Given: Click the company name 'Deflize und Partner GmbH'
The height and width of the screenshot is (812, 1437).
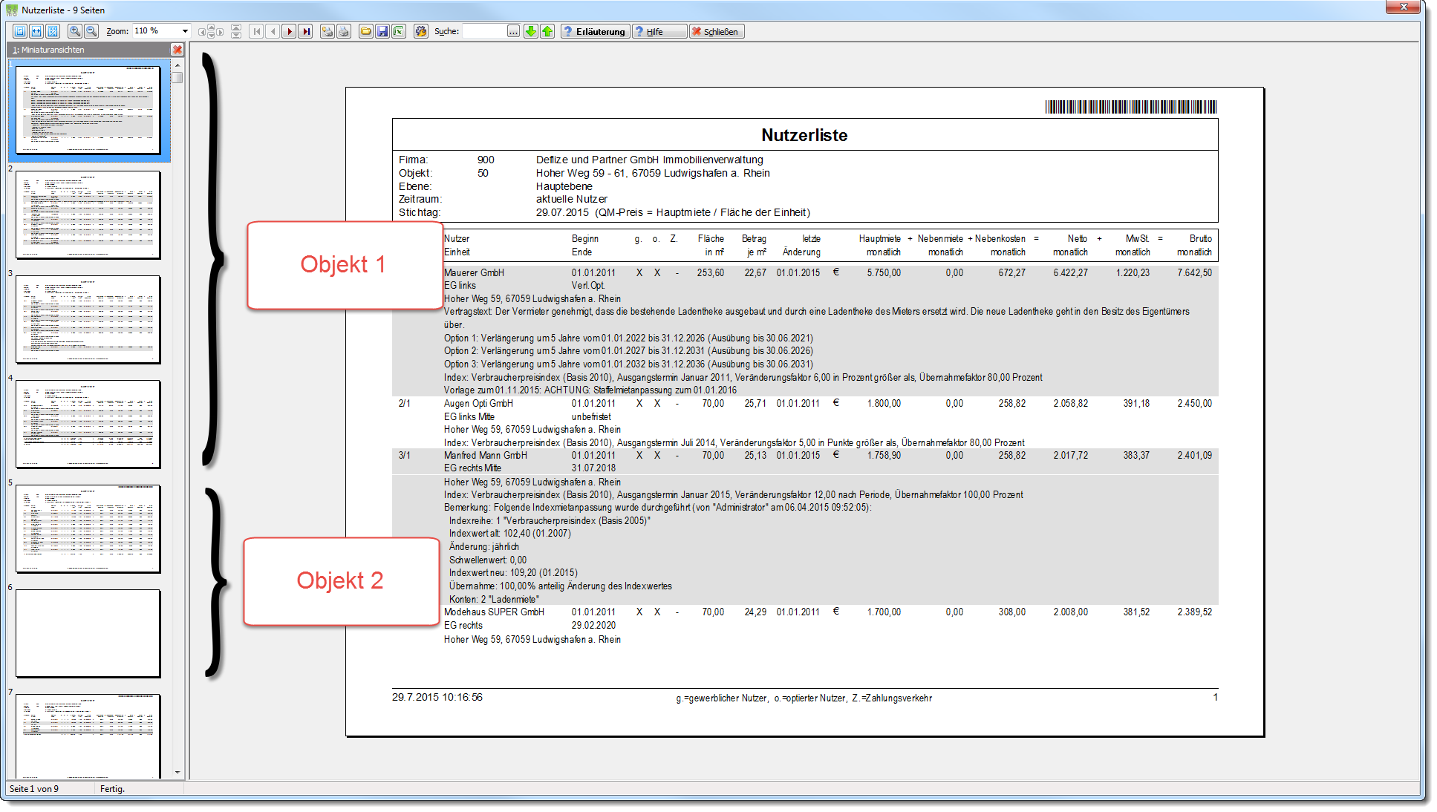Looking at the screenshot, I should pos(598,160).
